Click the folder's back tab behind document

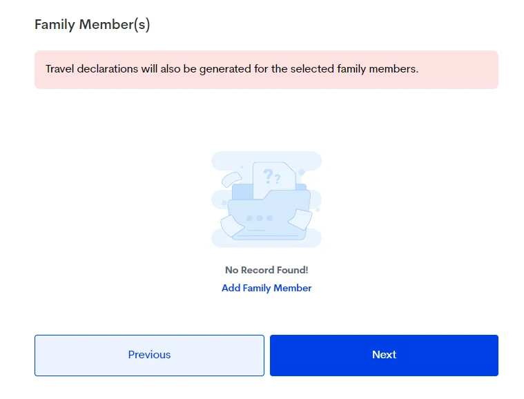click(242, 191)
